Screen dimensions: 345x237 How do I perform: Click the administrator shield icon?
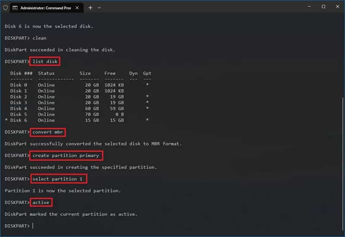[x=5, y=7]
